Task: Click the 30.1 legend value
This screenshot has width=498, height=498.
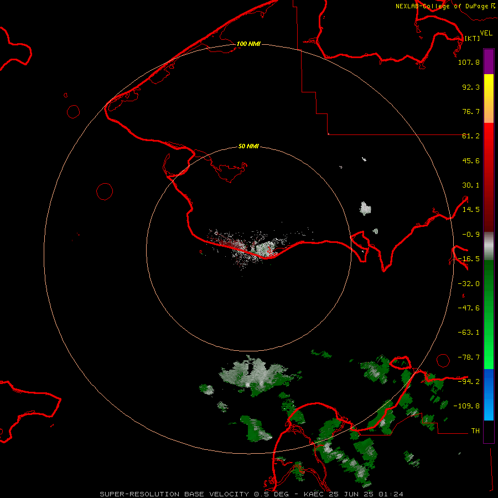Action: pyautogui.click(x=471, y=185)
